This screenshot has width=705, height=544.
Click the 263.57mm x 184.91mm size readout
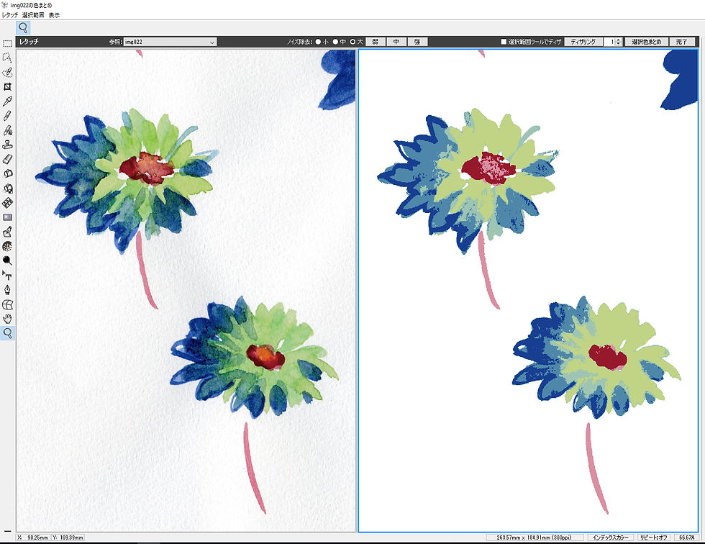pos(534,538)
